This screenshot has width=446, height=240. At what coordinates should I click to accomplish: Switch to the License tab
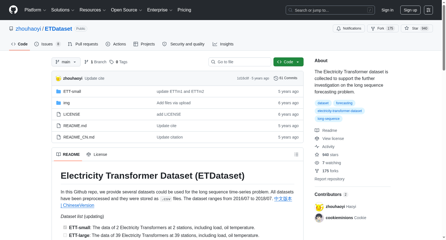coord(97,154)
